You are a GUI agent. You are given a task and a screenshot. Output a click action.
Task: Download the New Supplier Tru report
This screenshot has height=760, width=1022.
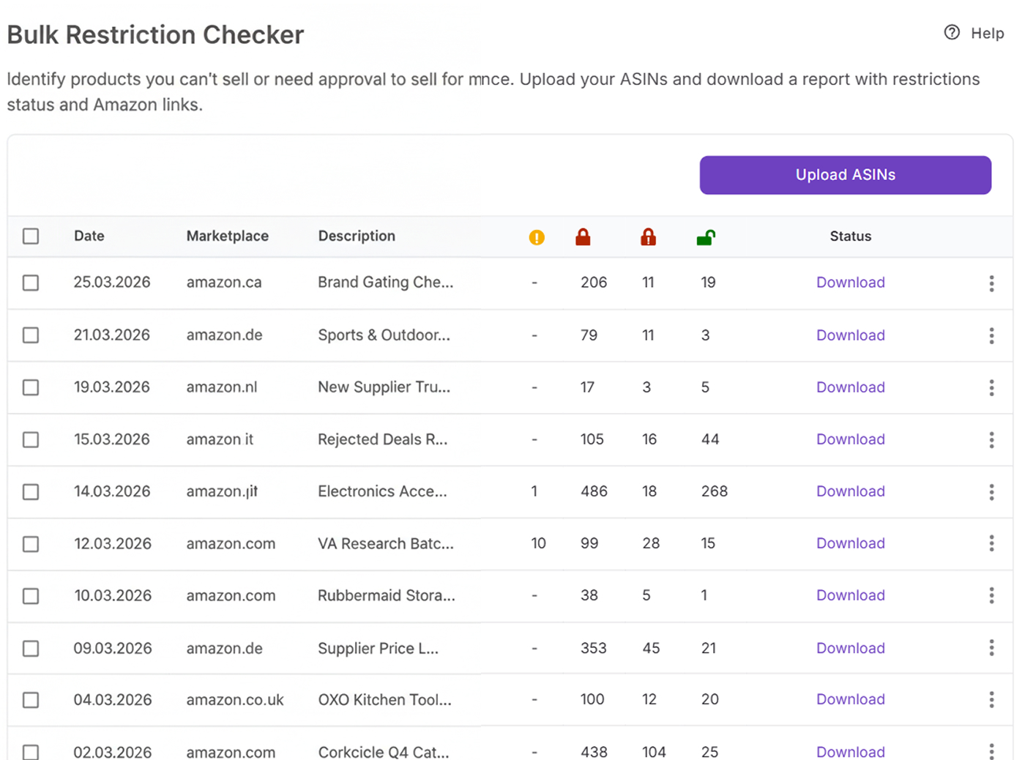(850, 387)
